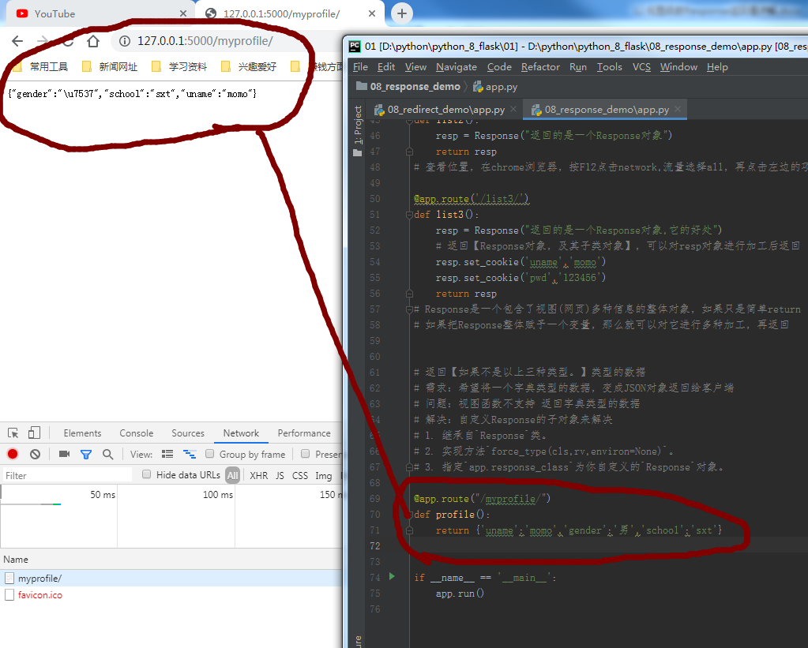
Task: Open PyCharm Code menu
Action: tap(499, 67)
